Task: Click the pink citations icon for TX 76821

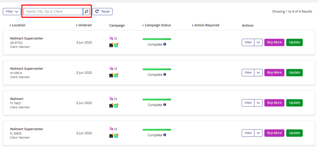Action: point(111,99)
